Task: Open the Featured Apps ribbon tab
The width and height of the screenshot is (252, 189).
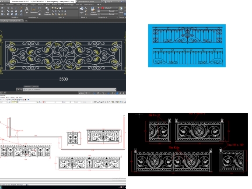Action: point(69,5)
